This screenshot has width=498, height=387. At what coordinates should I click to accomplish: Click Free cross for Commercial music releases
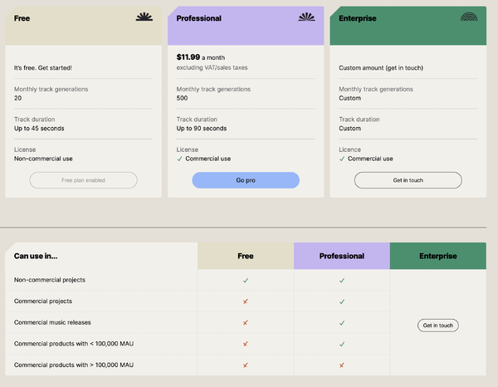[x=246, y=322]
